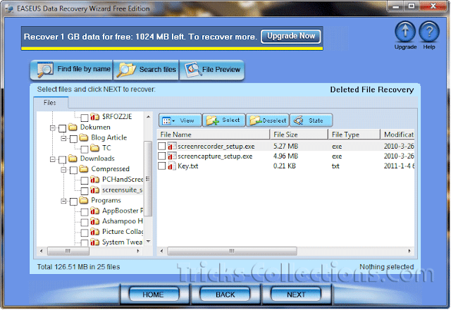Click the Downloads folder icon
The height and width of the screenshot is (310, 451).
(73, 159)
